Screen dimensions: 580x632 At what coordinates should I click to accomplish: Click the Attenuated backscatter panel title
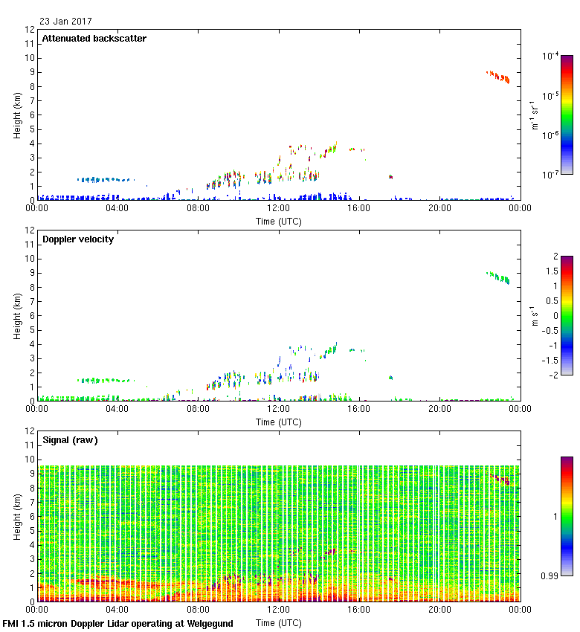tap(94, 39)
